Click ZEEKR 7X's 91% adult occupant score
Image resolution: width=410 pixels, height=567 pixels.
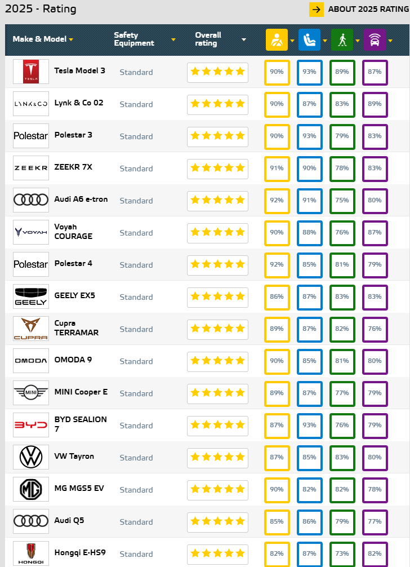[277, 168]
